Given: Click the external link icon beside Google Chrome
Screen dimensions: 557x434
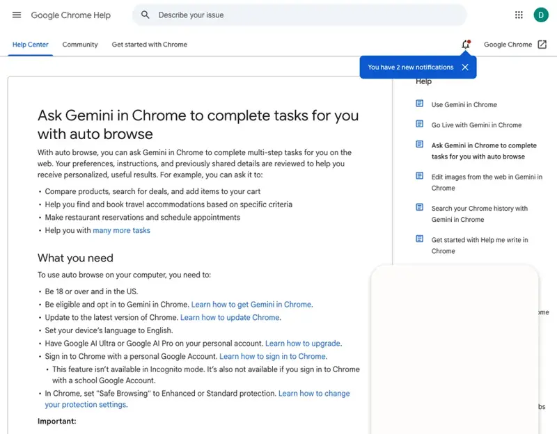Looking at the screenshot, I should [x=542, y=45].
